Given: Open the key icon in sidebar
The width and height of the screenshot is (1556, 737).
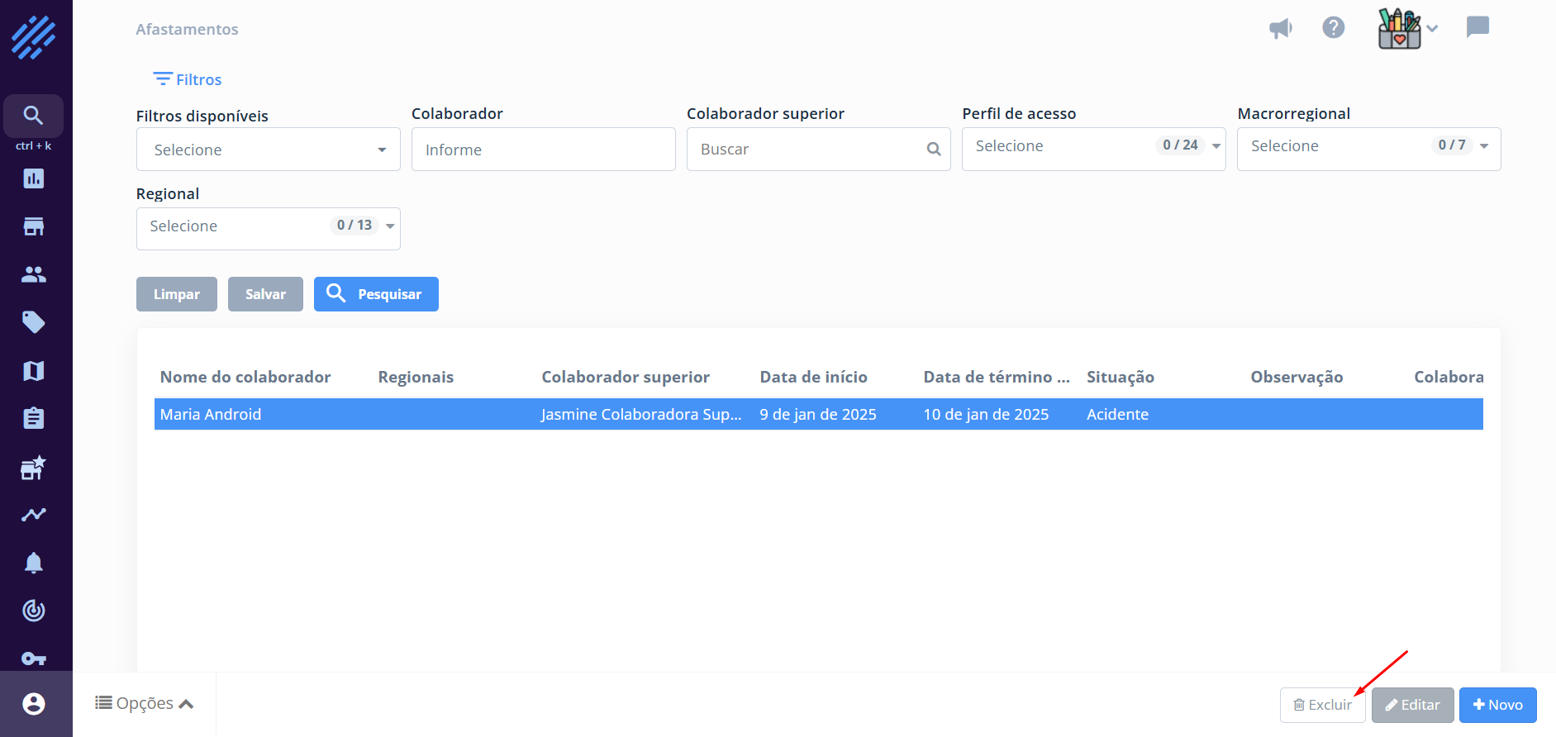Looking at the screenshot, I should click(34, 659).
